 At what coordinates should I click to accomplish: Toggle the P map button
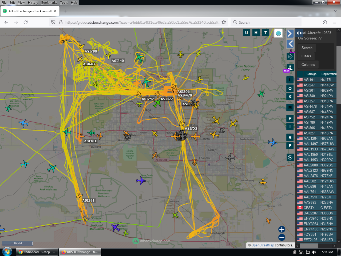[x=290, y=118]
